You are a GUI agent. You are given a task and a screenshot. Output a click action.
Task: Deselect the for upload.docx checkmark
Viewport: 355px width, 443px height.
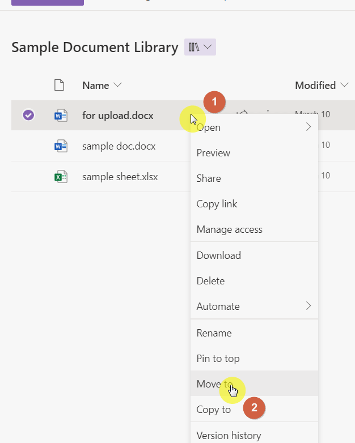(x=28, y=115)
